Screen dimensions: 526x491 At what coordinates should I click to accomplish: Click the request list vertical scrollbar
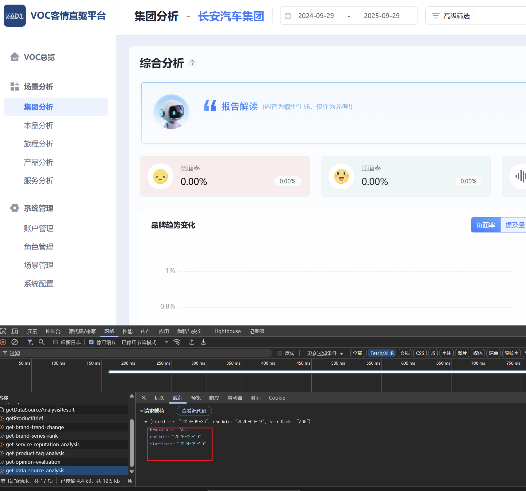click(132, 442)
